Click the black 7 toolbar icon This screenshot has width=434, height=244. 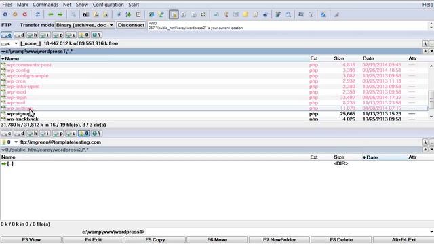(x=86, y=14)
